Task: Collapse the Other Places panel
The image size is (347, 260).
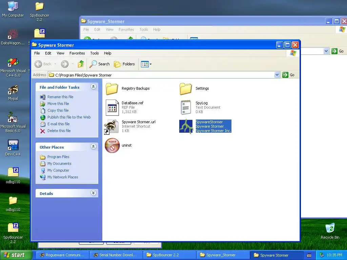Action: [x=94, y=146]
